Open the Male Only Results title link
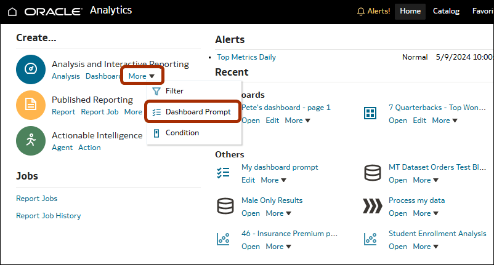 pyautogui.click(x=272, y=200)
